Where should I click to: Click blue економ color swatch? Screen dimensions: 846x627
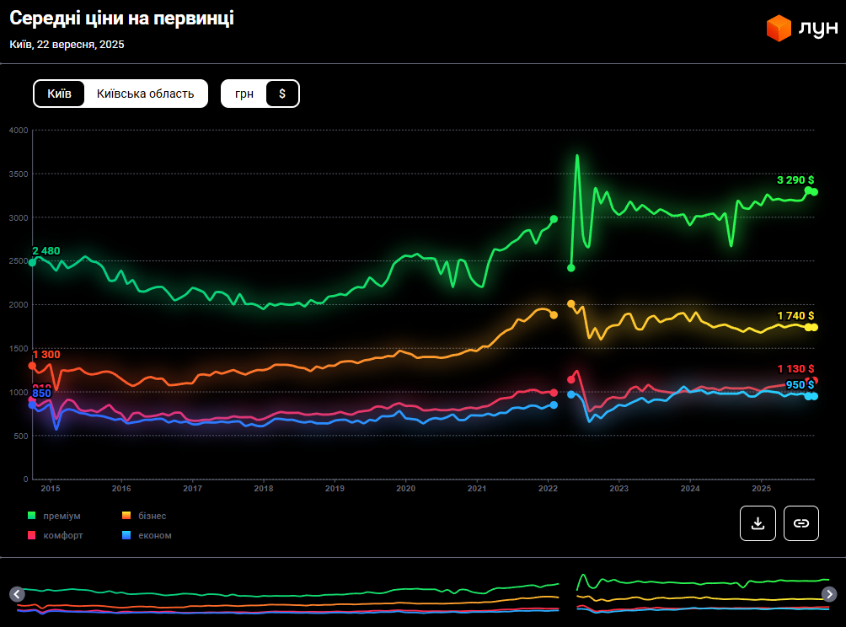(x=126, y=535)
